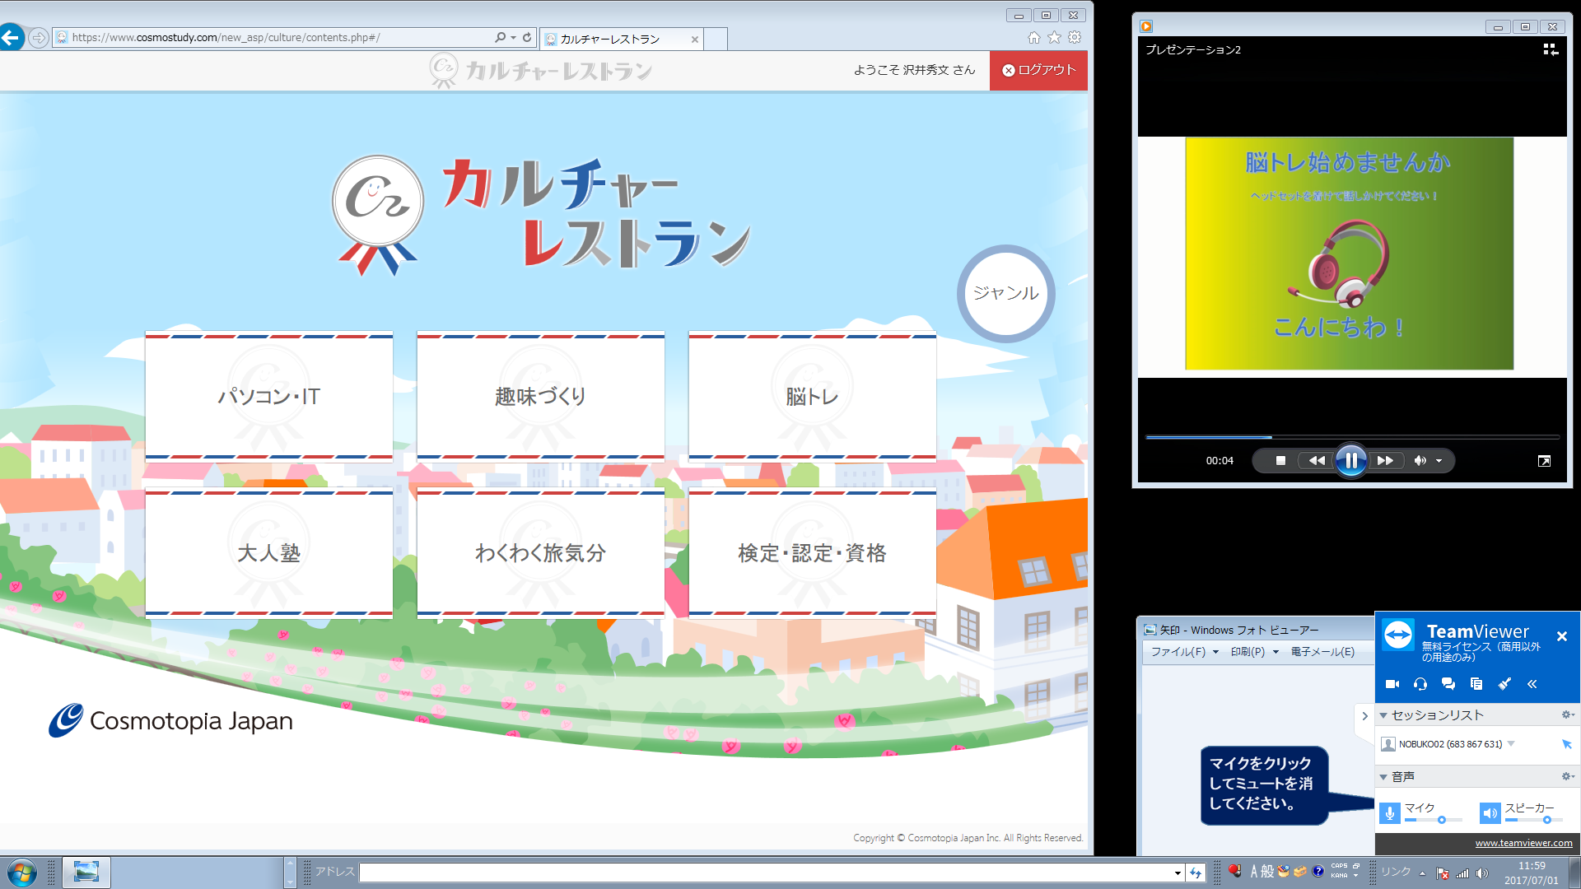Toggle the スピーカー mute button
1581x889 pixels.
1490,813
